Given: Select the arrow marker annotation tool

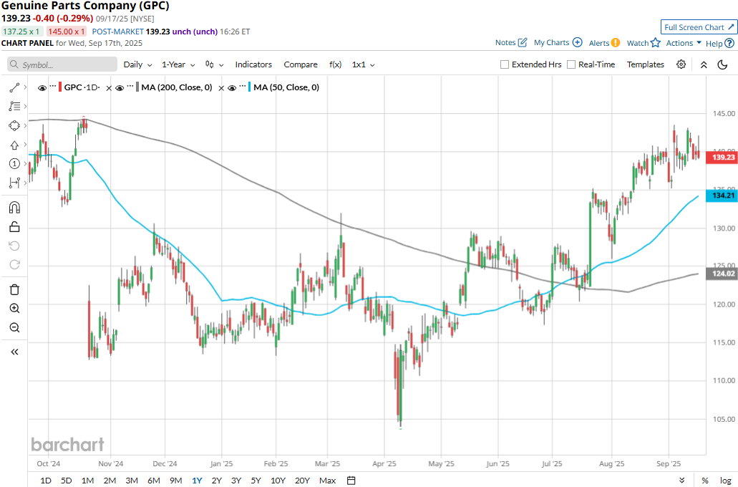Looking at the screenshot, I should (14, 145).
